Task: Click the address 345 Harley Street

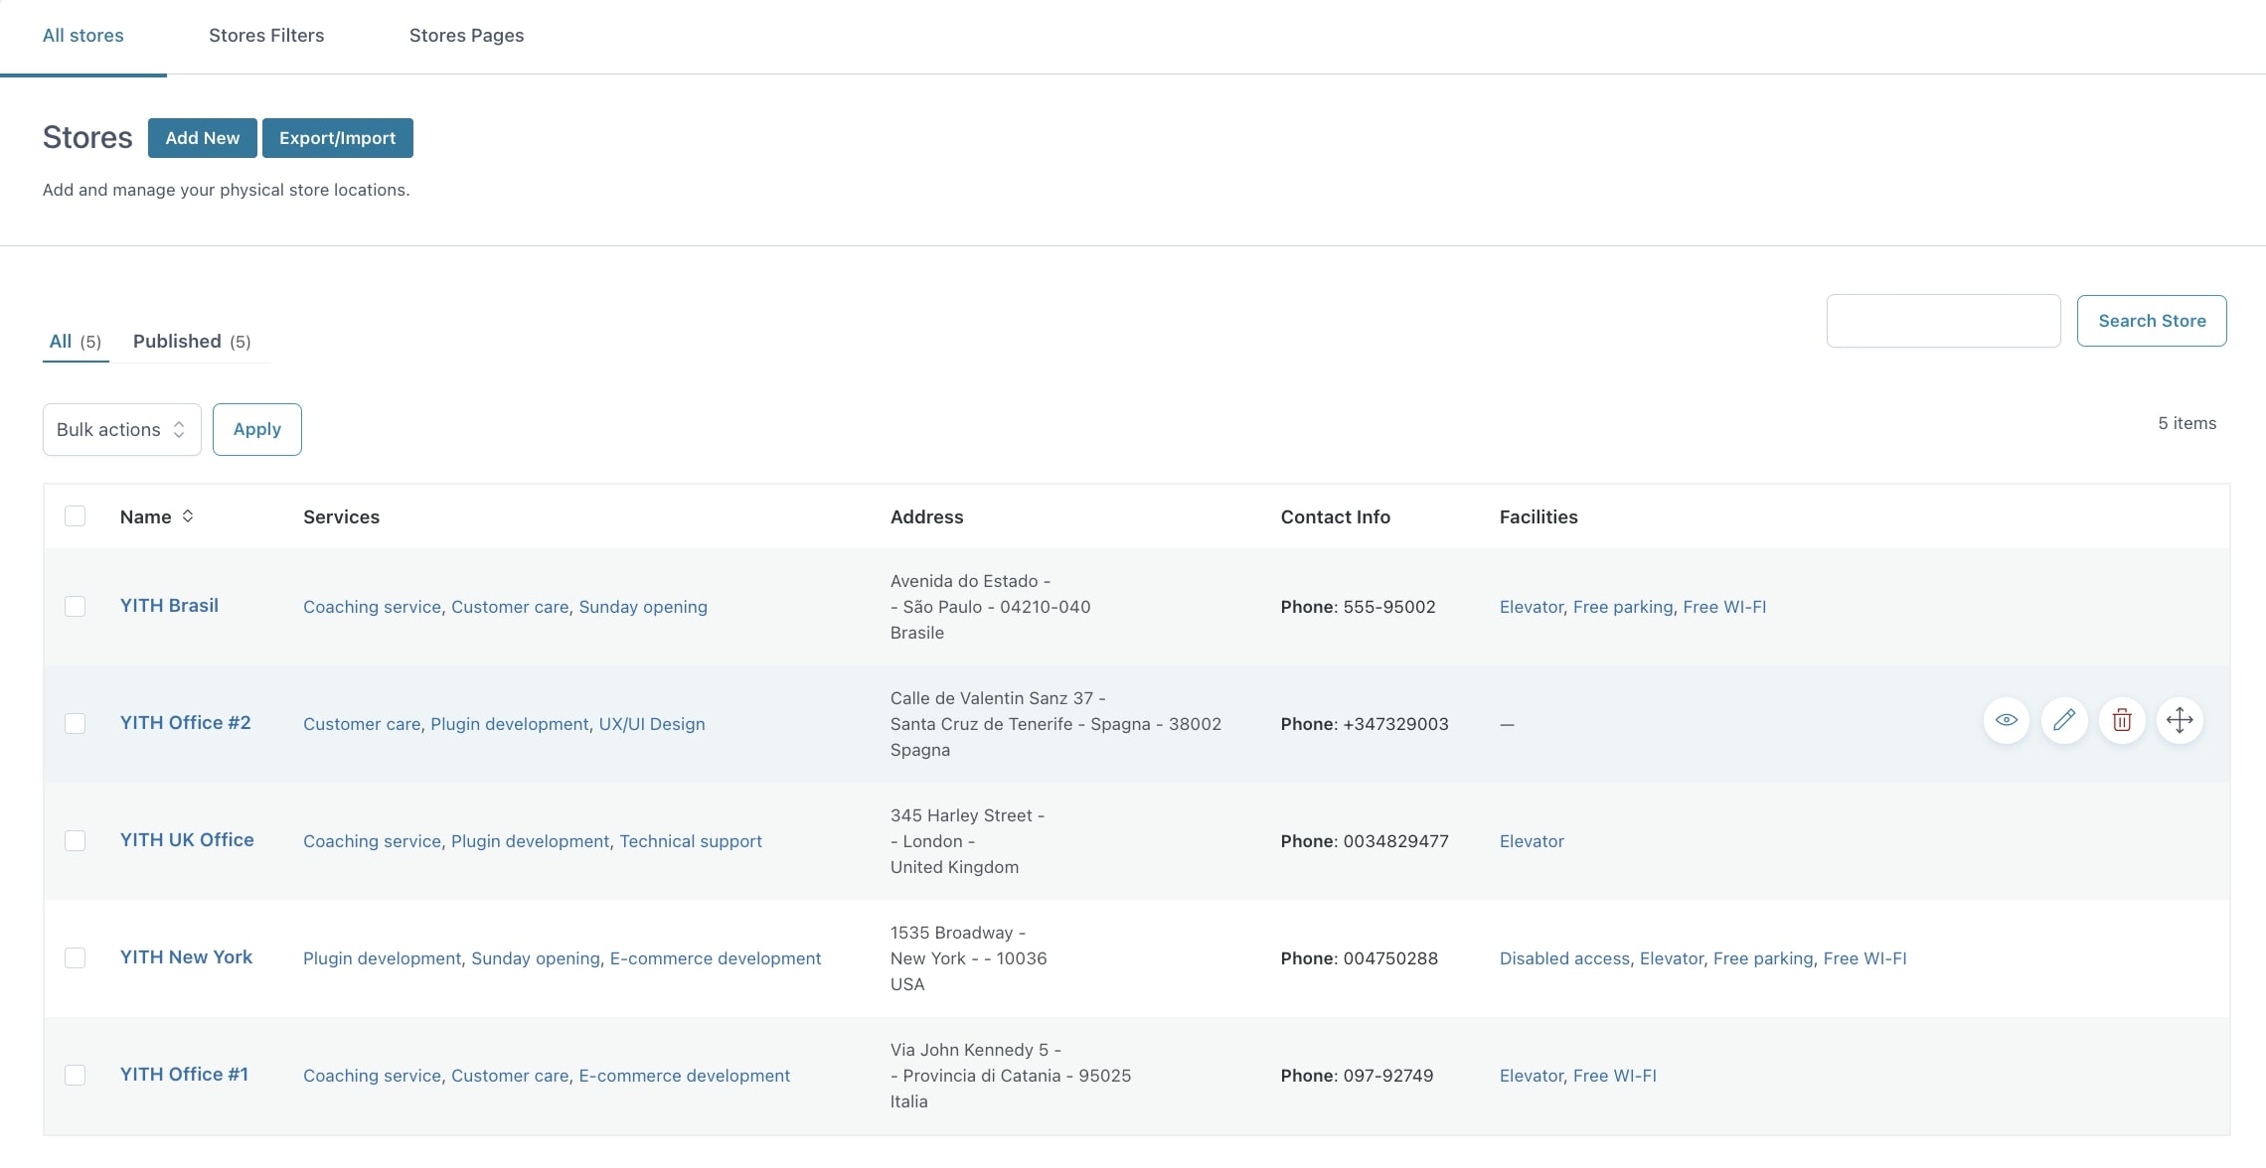Action: point(961,815)
